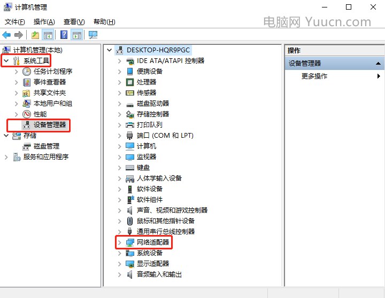Click the 设备管理器 header in actions pane
Screen dimensions: 385x298
(x=335, y=64)
